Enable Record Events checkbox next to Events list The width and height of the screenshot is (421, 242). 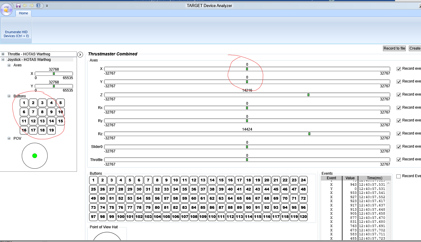coord(398,176)
